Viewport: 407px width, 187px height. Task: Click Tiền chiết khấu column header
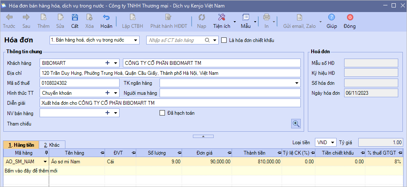coord(340,153)
